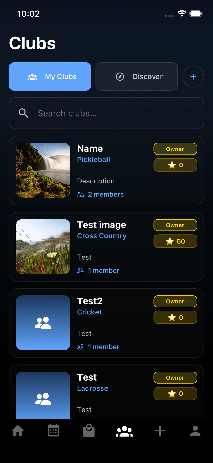Open the waterfall thumbnail of Name club
The image size is (213, 463).
pos(43,170)
